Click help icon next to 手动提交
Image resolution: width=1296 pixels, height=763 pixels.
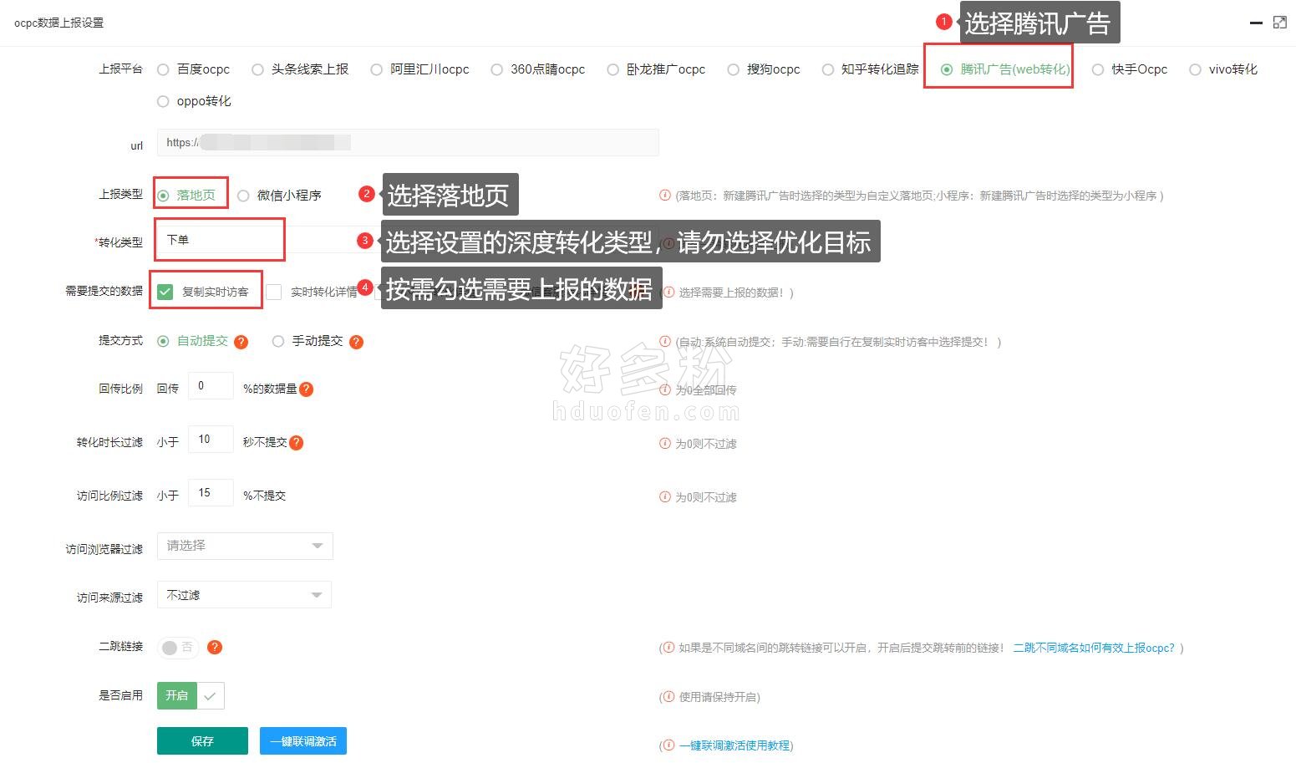(x=356, y=342)
